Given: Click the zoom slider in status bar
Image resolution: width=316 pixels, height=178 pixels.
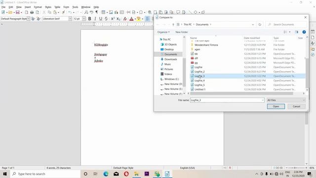Looking at the screenshot, I should pyautogui.click(x=296, y=168).
